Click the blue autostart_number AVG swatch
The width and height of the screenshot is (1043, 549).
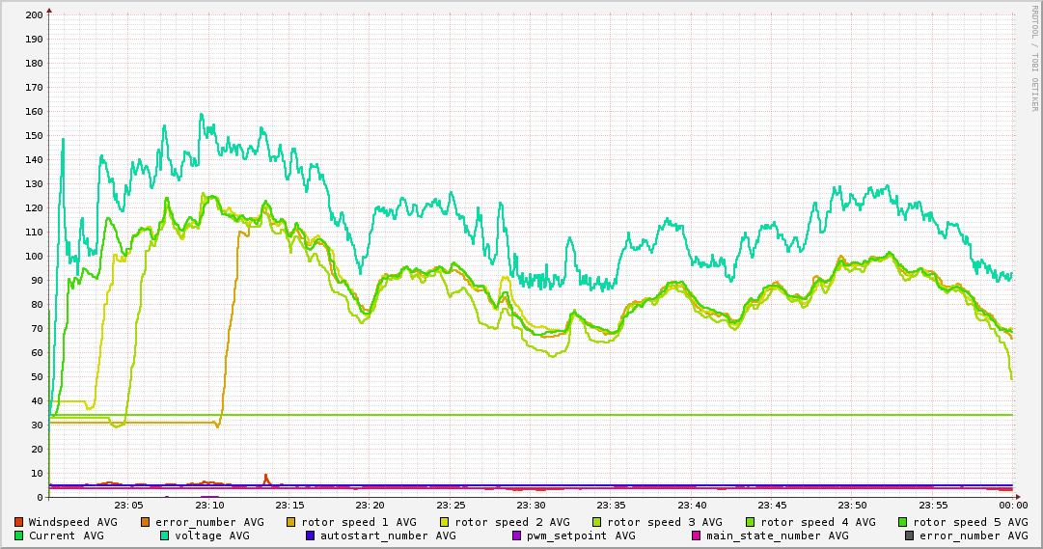coord(311,535)
